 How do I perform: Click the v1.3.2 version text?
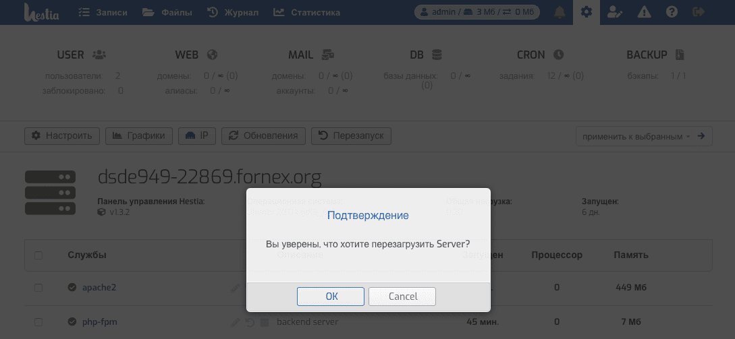(119, 212)
